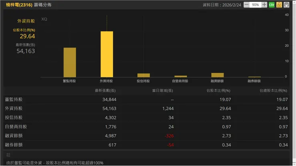Click the 外資持股 bar in chart
Screen dimensions: 296x166
click(107, 54)
